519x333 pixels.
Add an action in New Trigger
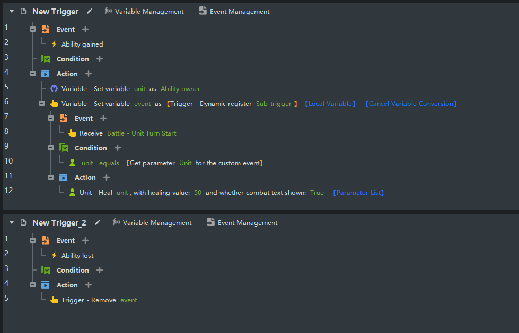[89, 74]
